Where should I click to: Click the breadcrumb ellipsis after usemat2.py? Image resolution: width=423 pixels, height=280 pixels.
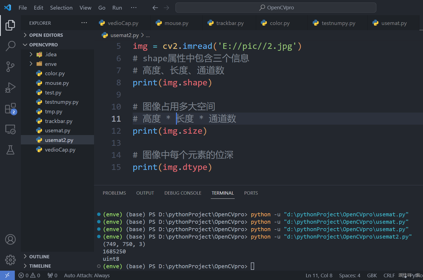tap(148, 35)
